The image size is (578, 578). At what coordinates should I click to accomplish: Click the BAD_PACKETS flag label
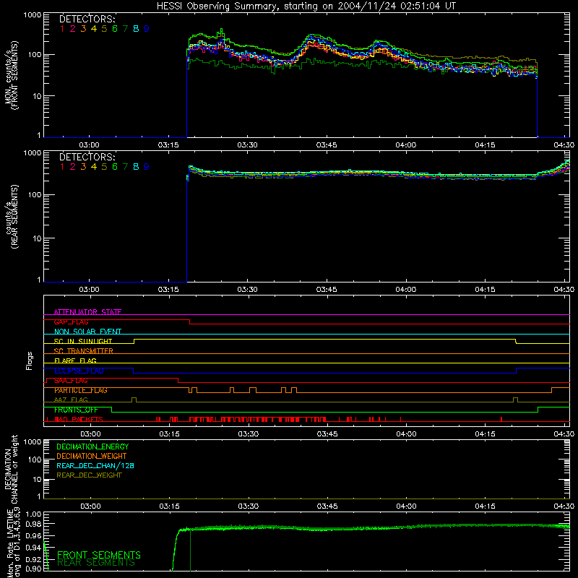[79, 420]
